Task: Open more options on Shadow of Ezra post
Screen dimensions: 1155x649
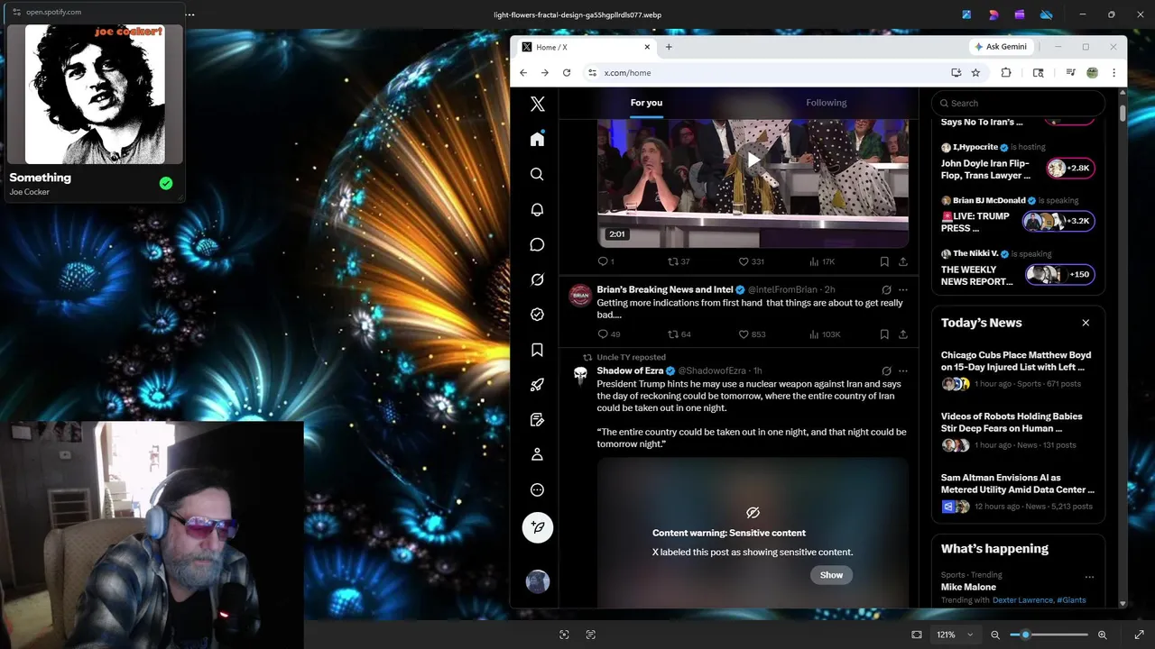Action: tap(902, 370)
